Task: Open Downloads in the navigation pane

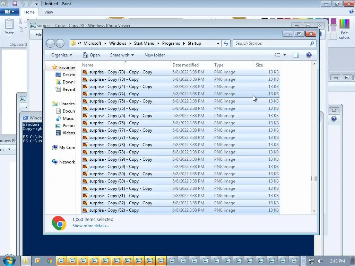Action: coord(65,82)
